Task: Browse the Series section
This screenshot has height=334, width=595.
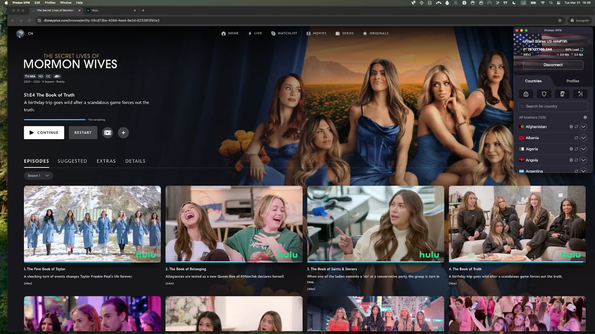Action: (x=345, y=33)
